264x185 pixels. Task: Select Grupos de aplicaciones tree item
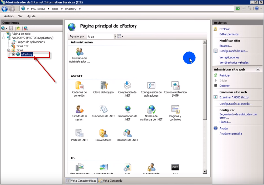(x=30, y=42)
